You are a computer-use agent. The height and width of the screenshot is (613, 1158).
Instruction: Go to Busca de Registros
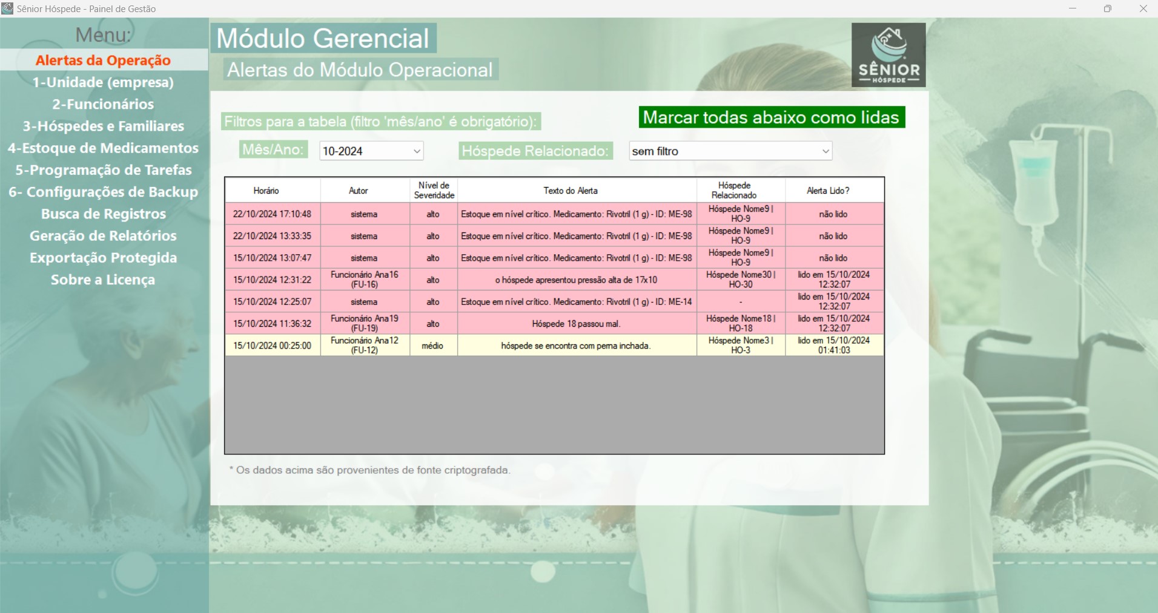point(104,214)
